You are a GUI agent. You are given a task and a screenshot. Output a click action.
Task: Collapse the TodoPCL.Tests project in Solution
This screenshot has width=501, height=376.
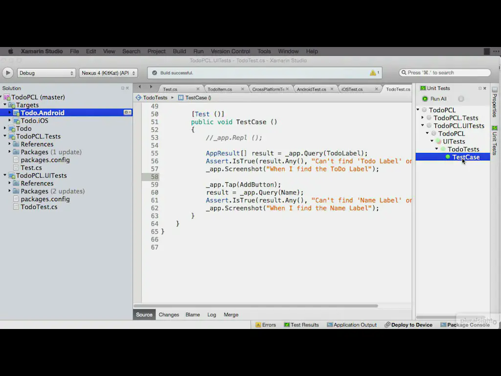pos(5,136)
